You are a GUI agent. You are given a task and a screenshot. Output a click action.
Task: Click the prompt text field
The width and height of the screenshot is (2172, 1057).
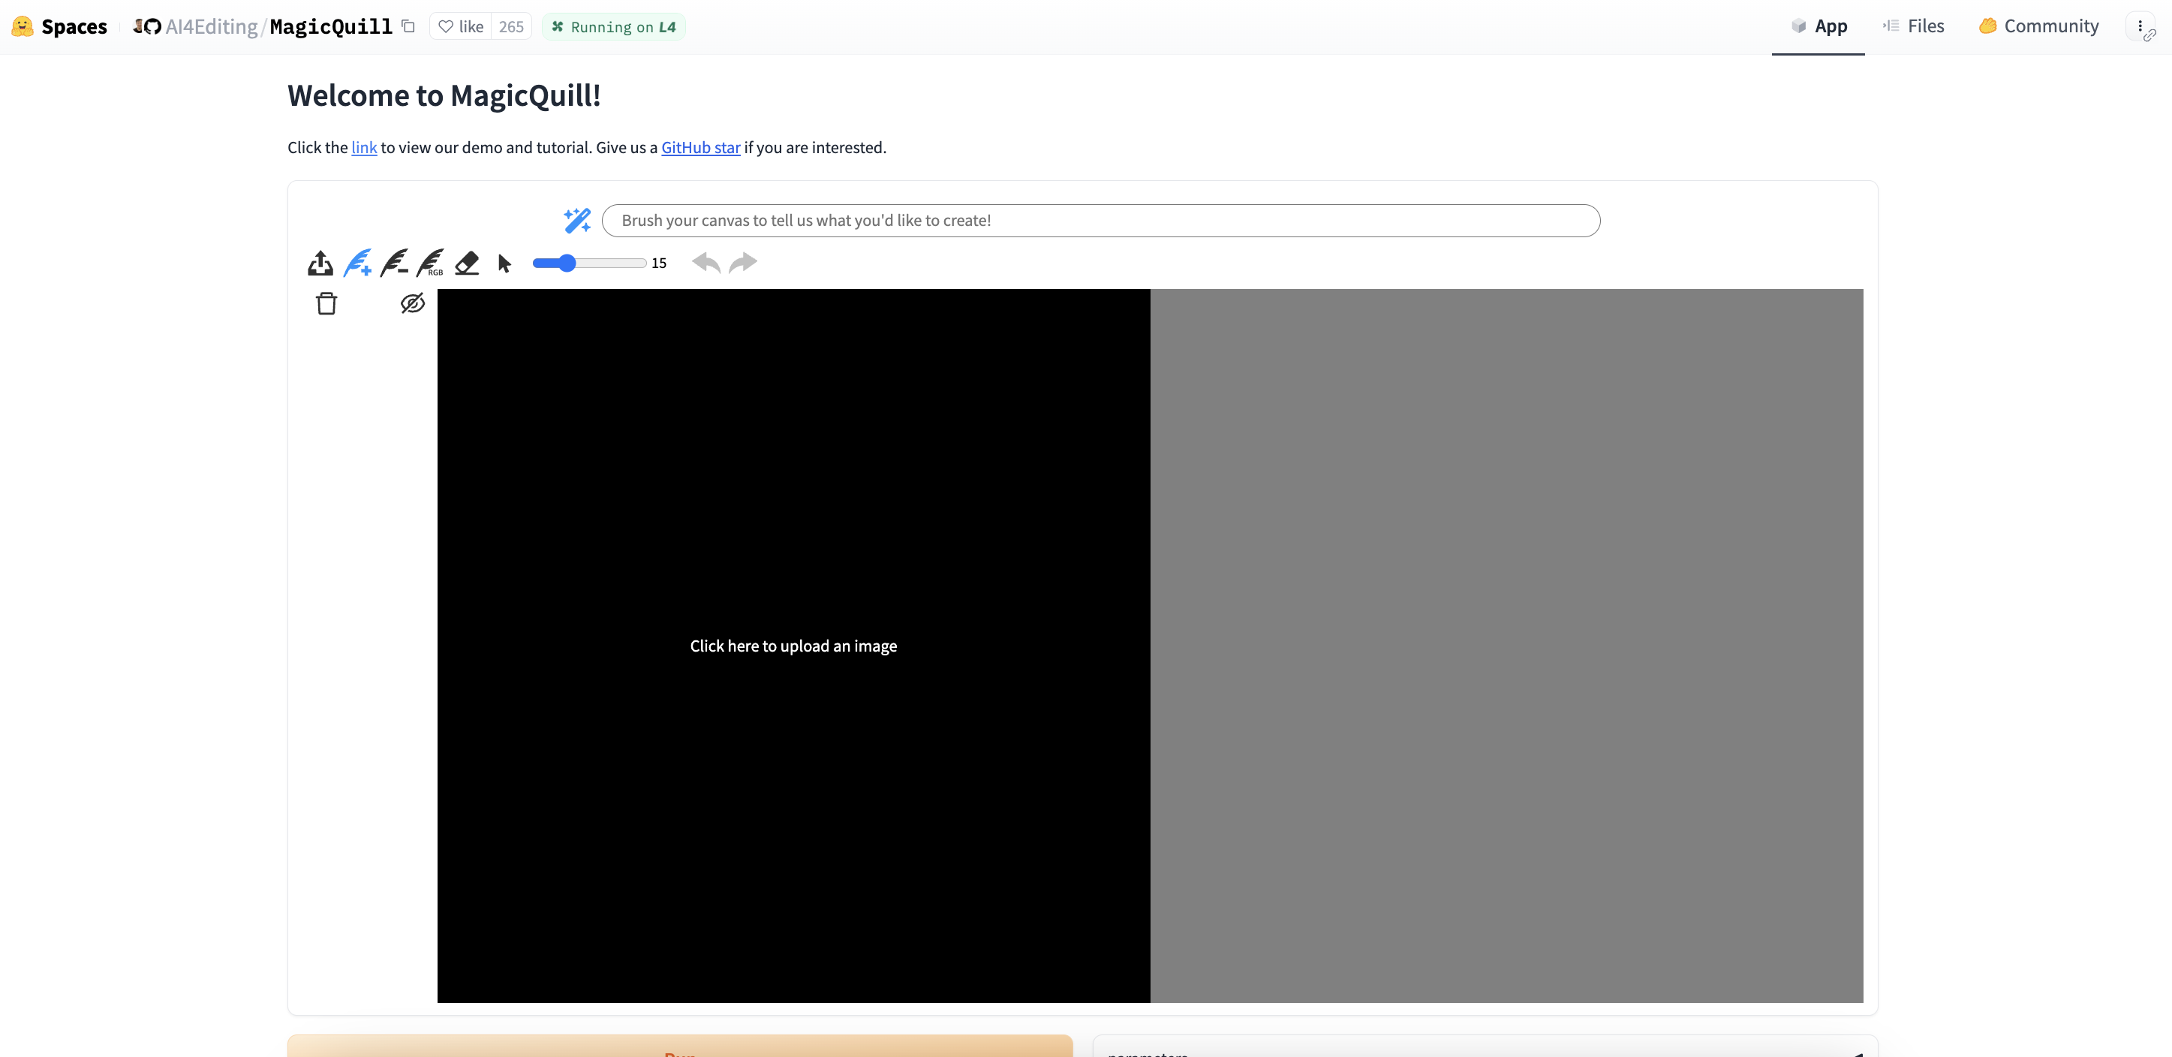pos(1100,220)
